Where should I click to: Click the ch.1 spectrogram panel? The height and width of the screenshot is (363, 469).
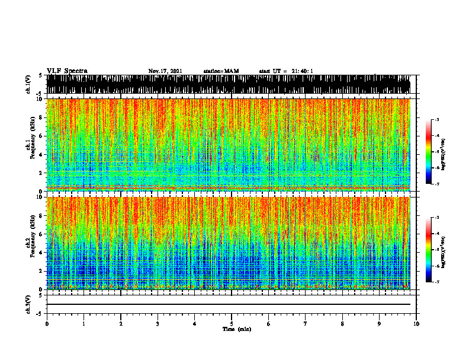click(x=229, y=145)
